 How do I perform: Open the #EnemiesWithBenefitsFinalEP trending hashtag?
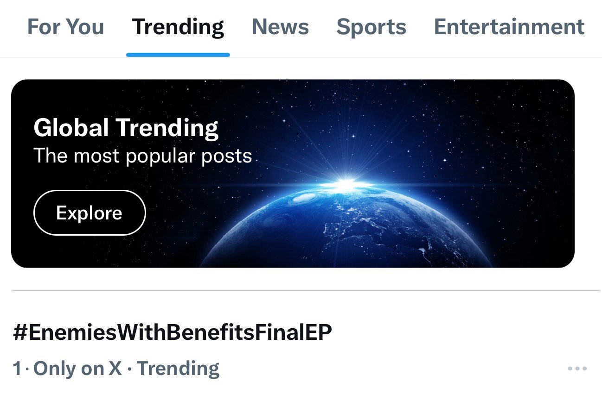[173, 333]
